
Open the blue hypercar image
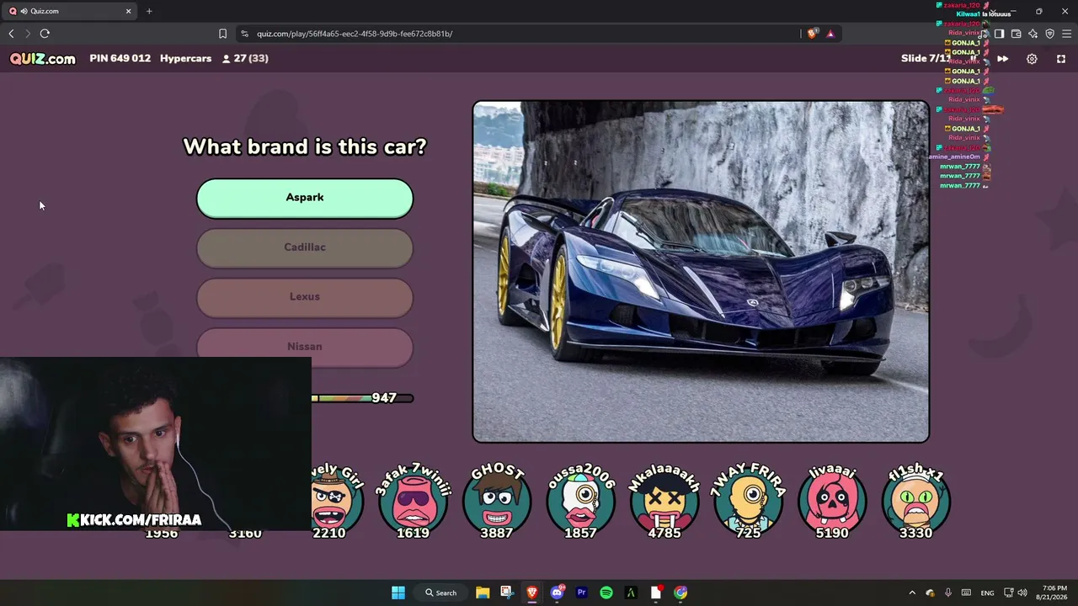point(701,272)
